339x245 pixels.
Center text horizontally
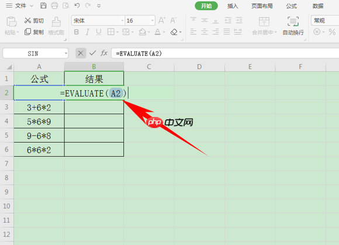[205, 32]
